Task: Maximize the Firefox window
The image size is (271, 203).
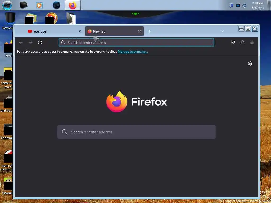Action: point(248,29)
